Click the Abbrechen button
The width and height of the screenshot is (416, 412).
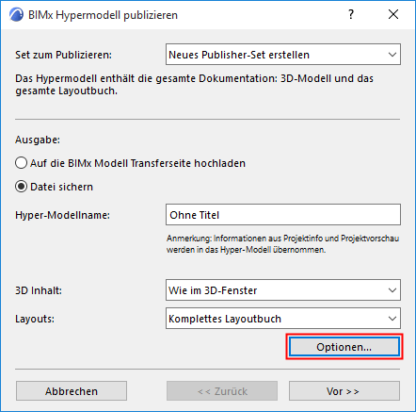(x=72, y=391)
